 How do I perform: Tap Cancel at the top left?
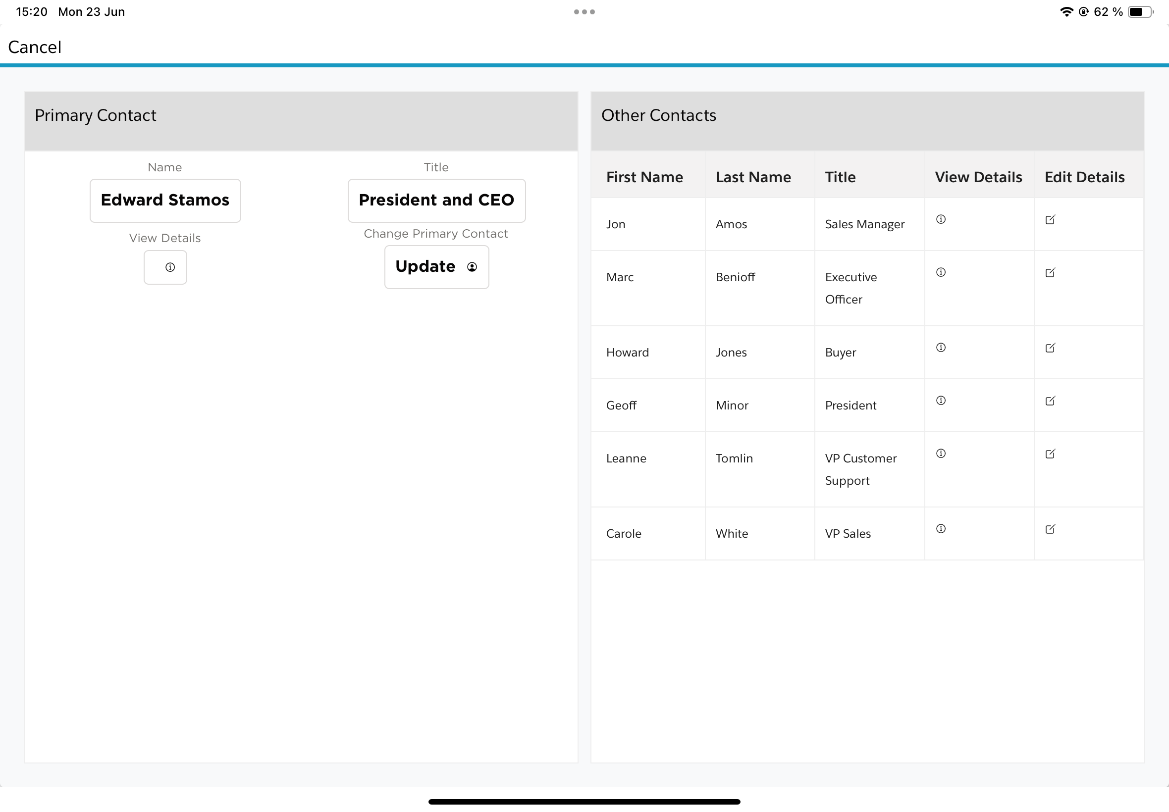(35, 47)
